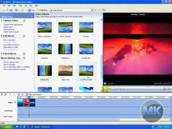Click the preview seek bar
Viewport: 172px width, 129px height.
click(137, 86)
